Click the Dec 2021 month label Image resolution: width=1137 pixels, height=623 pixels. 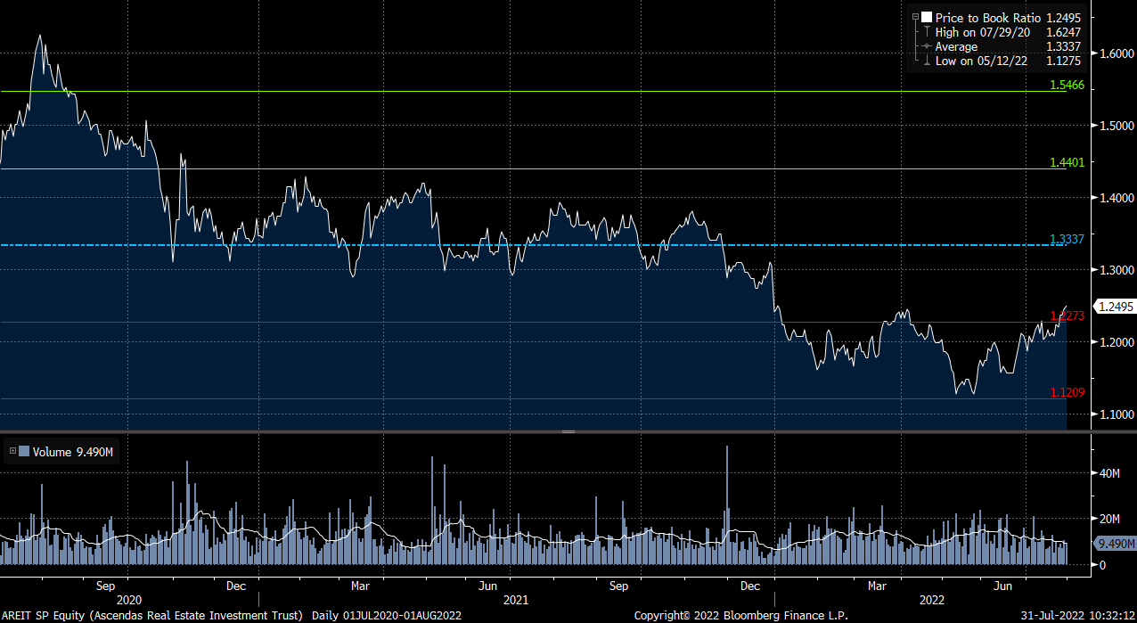750,586
